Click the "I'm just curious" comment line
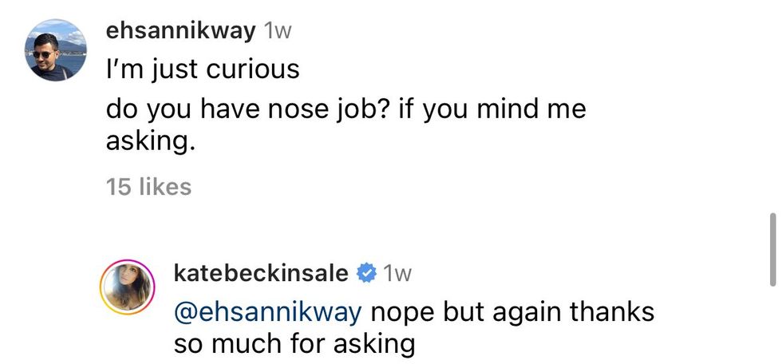Screen dimensions: 782x364 coord(203,69)
